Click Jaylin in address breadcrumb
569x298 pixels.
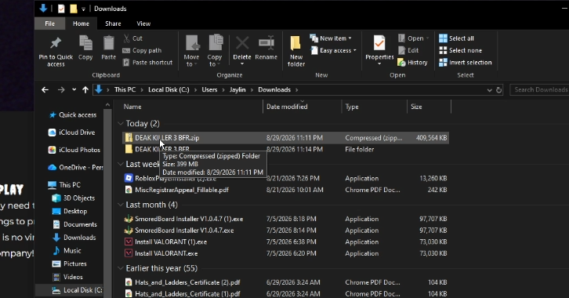pos(237,89)
